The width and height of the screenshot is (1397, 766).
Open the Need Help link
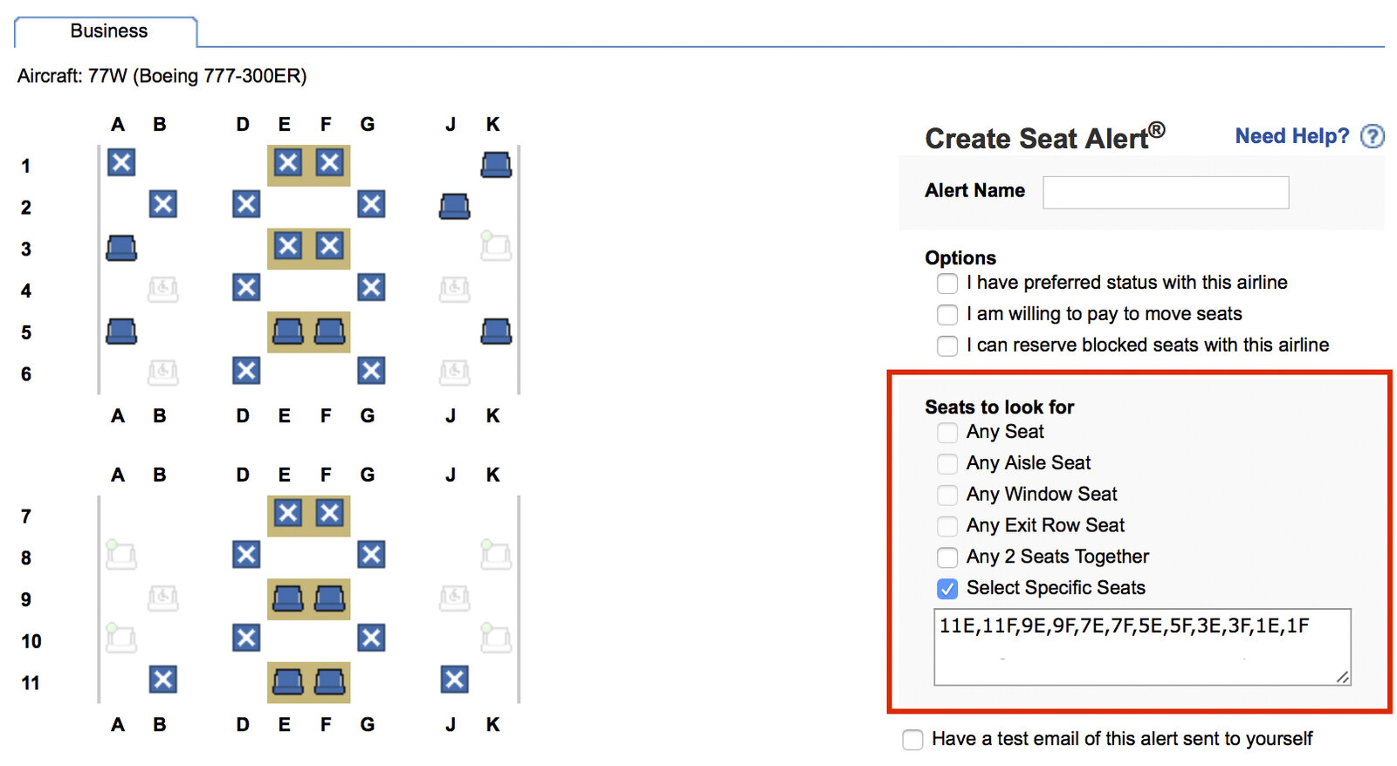point(1291,136)
